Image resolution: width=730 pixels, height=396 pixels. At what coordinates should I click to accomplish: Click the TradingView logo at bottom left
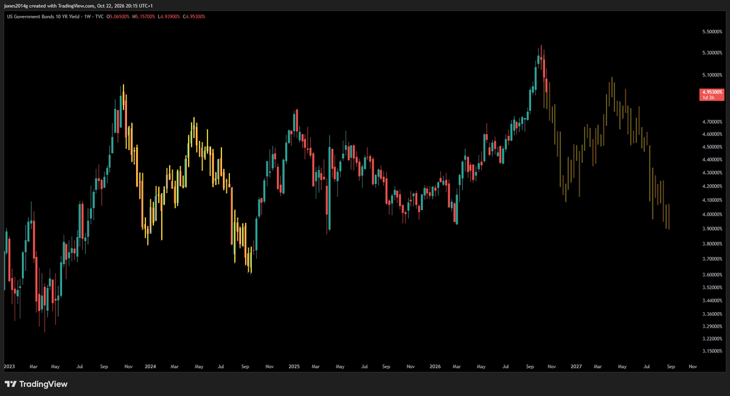tap(36, 384)
